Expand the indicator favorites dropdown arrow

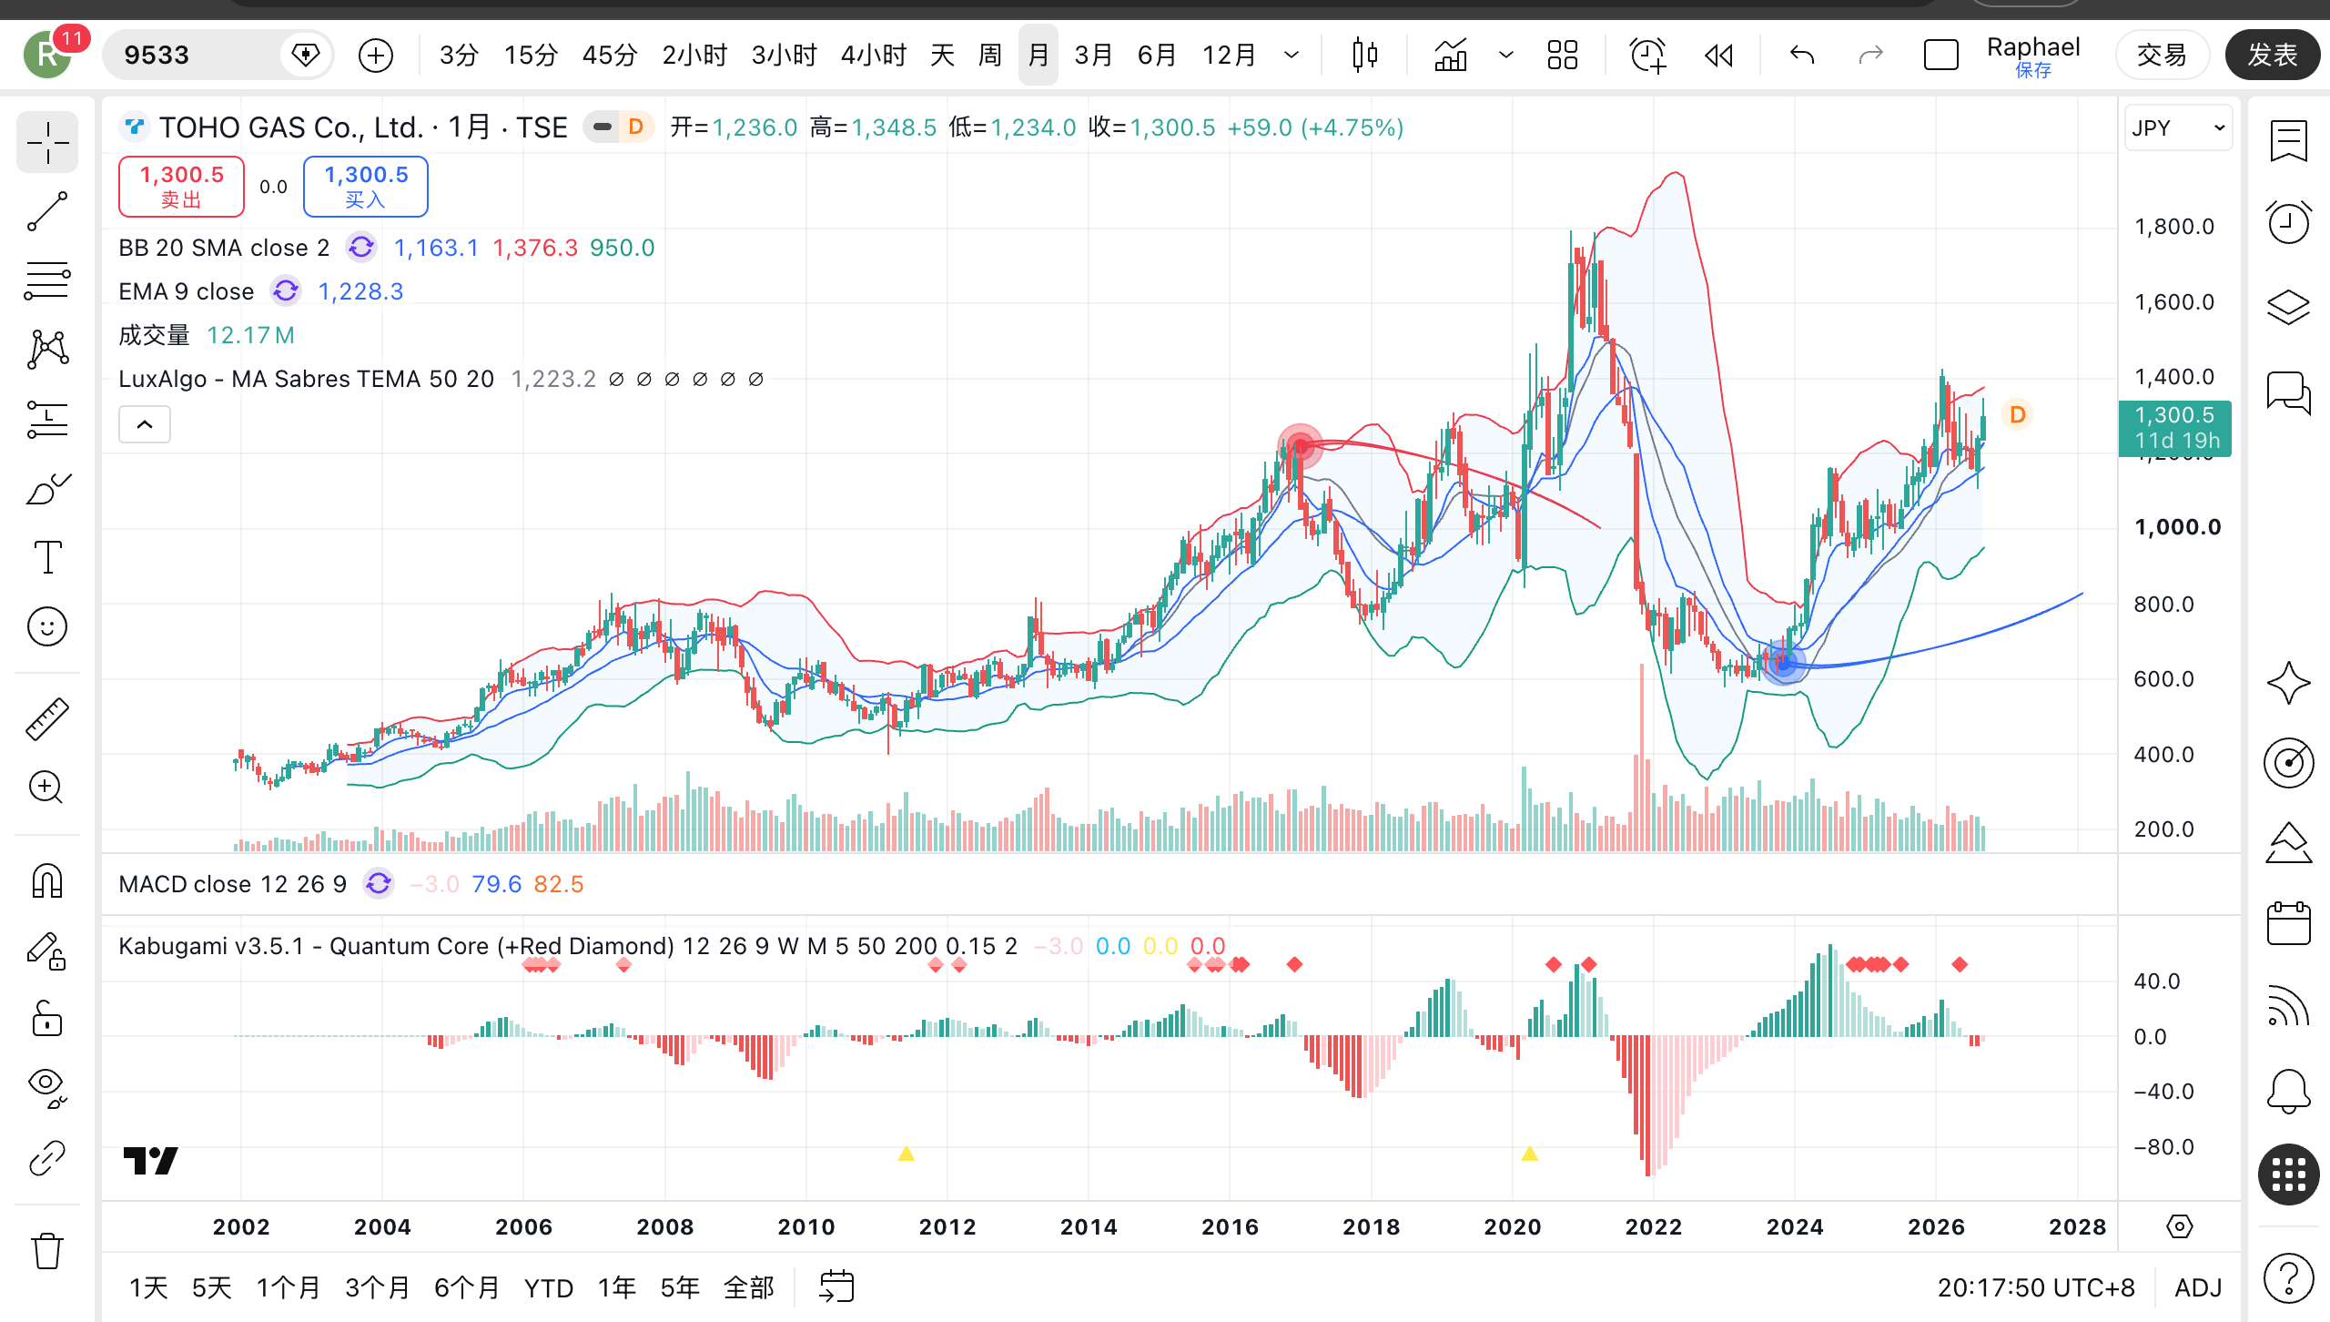(1506, 56)
